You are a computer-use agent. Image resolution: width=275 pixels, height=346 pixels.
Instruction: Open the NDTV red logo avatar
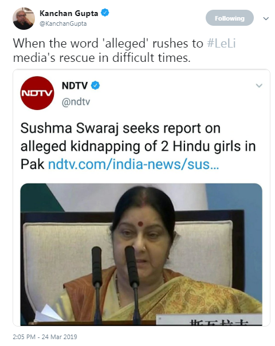(x=37, y=93)
